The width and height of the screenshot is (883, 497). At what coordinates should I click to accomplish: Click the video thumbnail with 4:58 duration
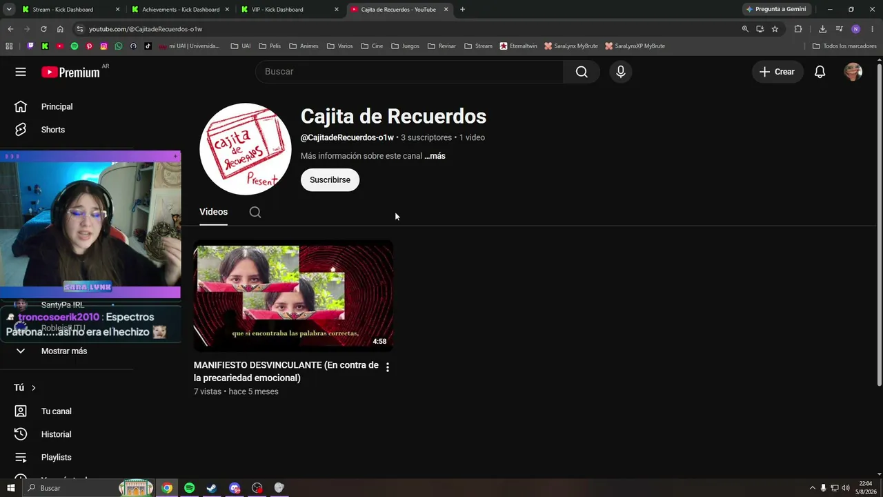click(294, 295)
